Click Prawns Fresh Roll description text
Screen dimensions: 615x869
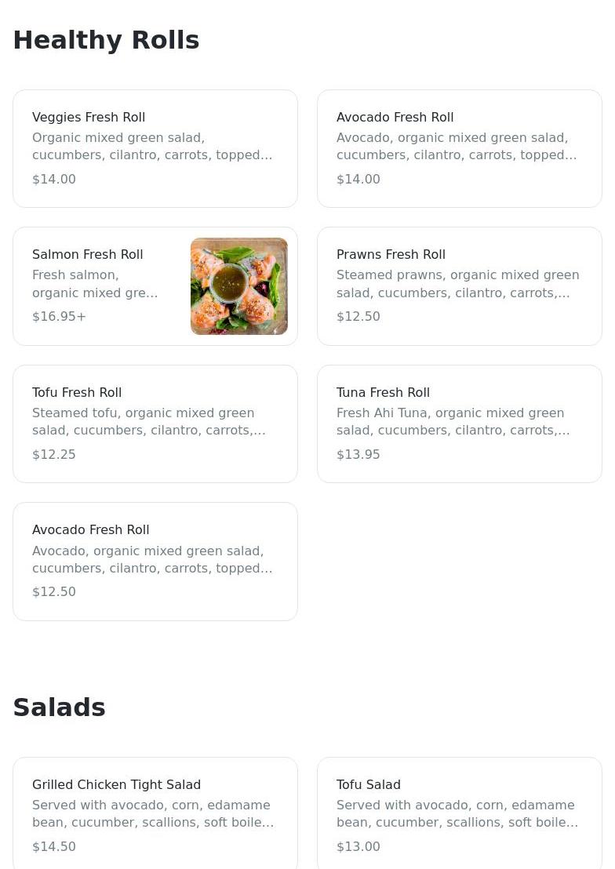458,284
